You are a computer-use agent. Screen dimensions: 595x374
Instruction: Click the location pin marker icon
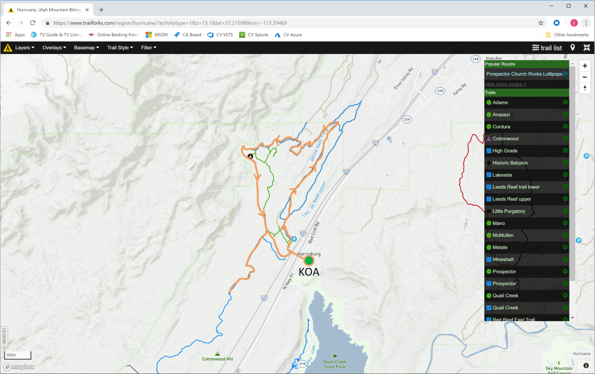(x=572, y=48)
